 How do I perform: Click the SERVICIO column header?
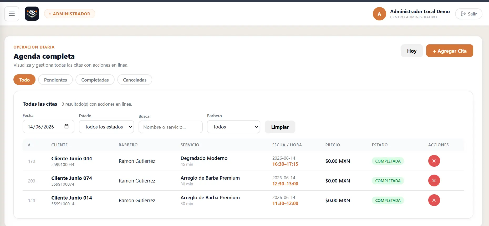190,145
